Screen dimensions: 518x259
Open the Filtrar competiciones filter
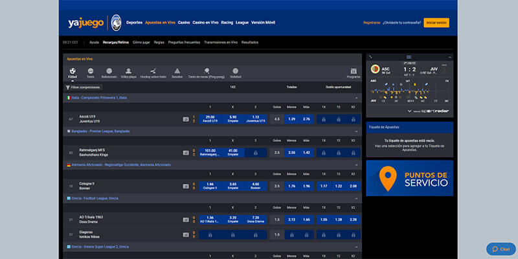click(83, 87)
